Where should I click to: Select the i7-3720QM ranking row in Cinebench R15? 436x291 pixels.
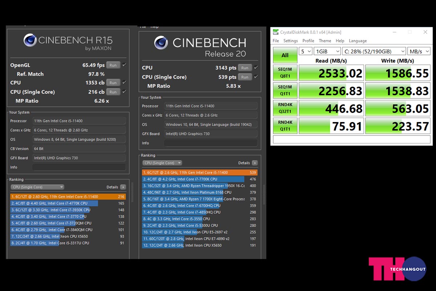(x=68, y=223)
